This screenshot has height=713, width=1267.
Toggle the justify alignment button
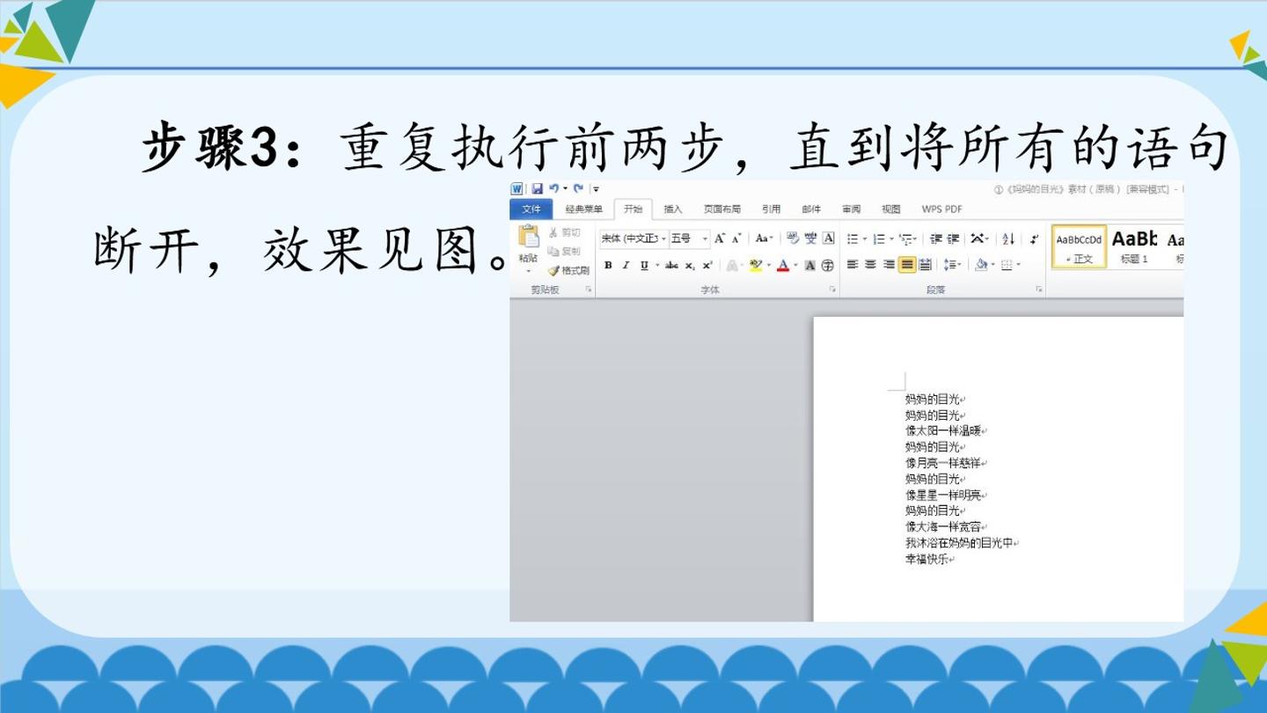pyautogui.click(x=907, y=264)
